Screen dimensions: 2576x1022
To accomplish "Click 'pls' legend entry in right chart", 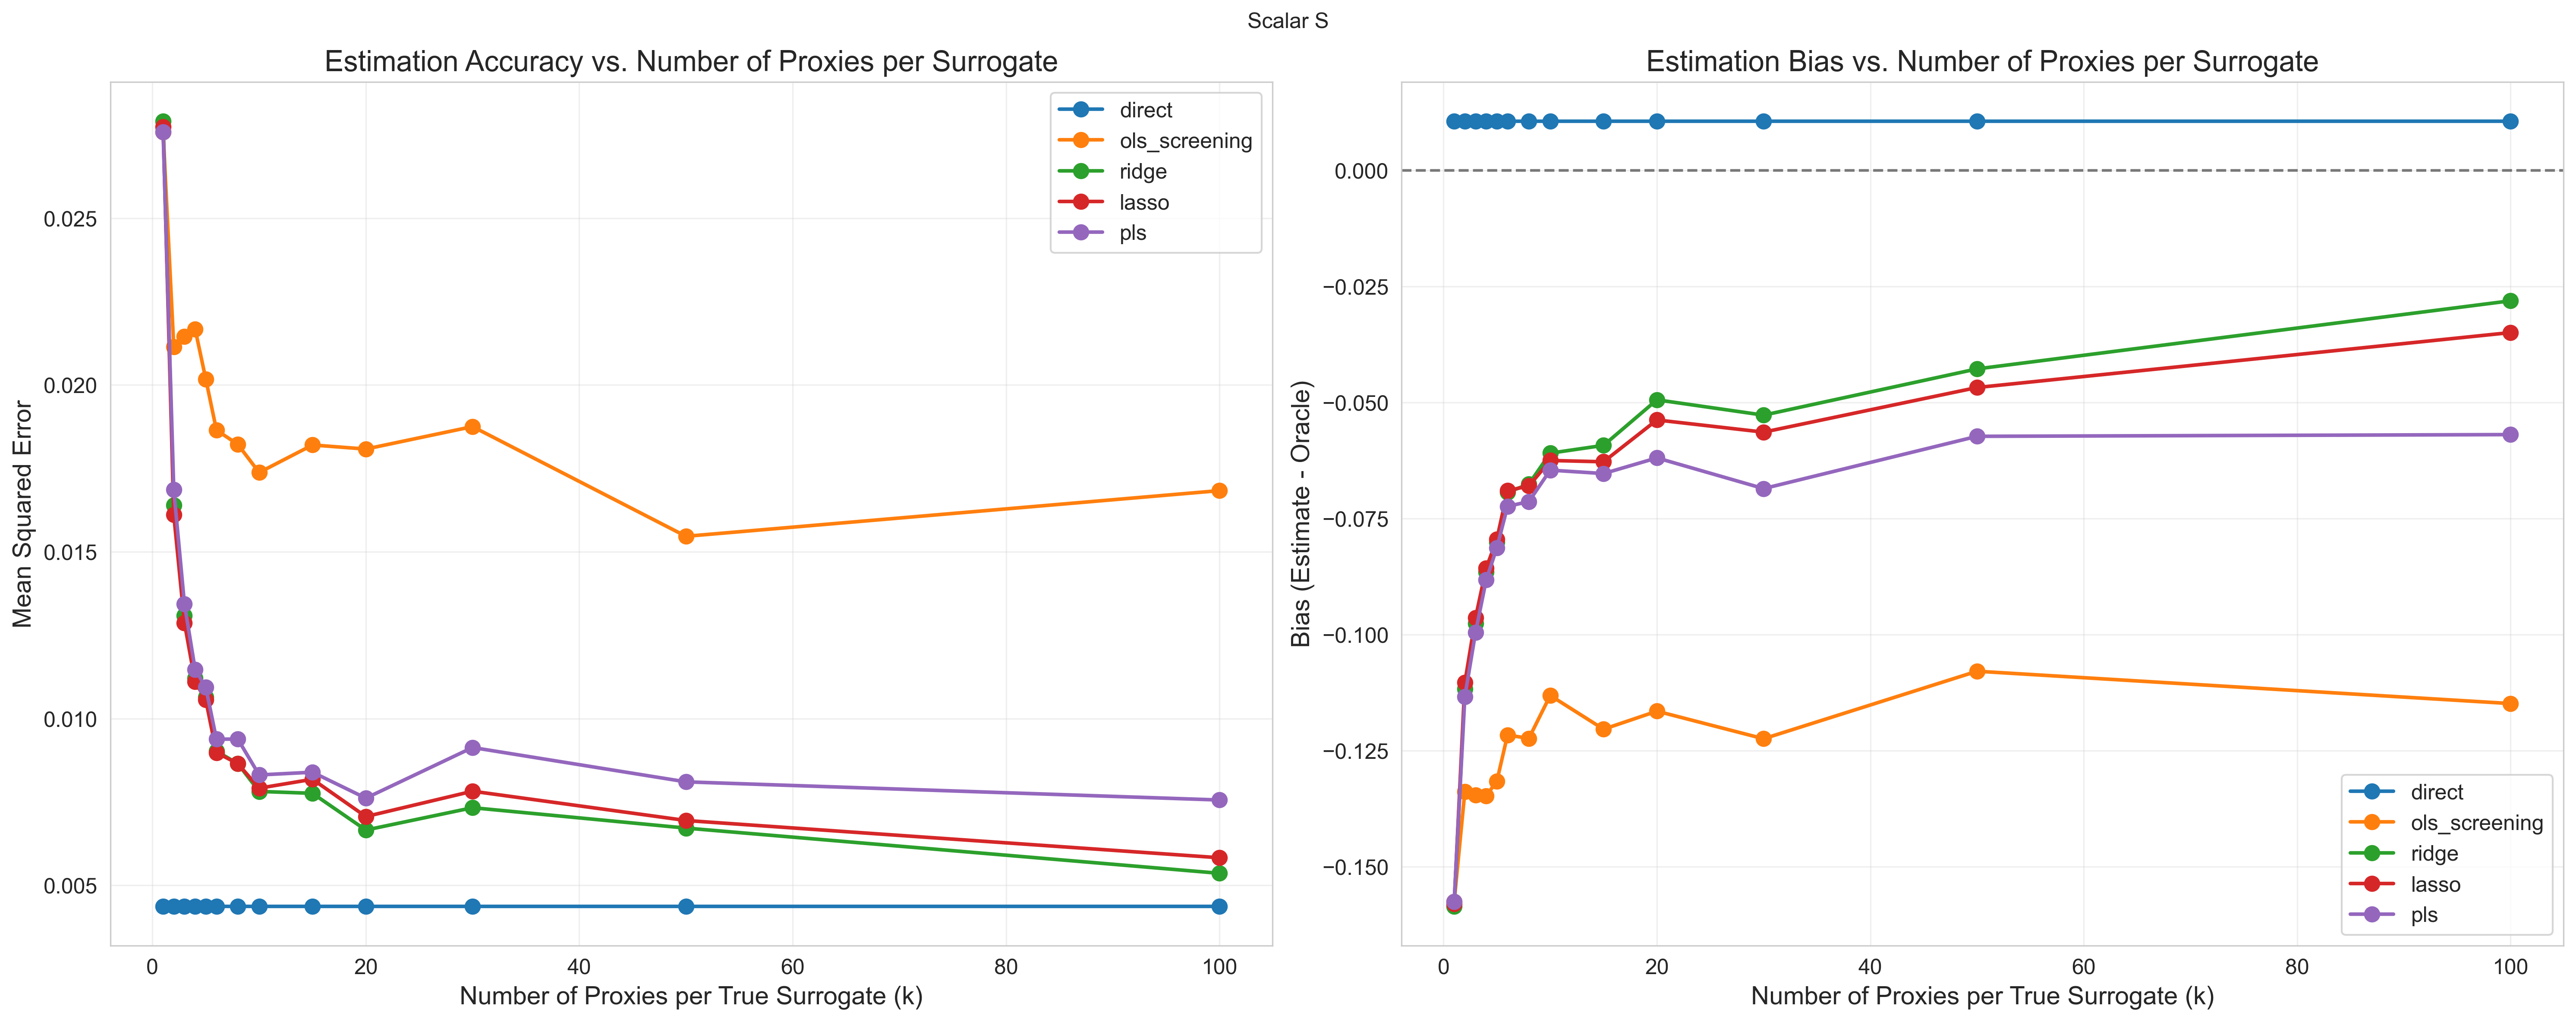I will pos(2424,915).
